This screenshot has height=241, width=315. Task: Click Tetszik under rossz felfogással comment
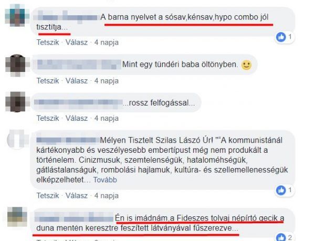click(48, 118)
